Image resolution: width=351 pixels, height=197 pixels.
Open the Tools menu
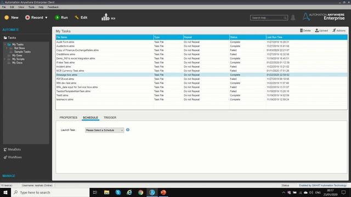(31, 7)
